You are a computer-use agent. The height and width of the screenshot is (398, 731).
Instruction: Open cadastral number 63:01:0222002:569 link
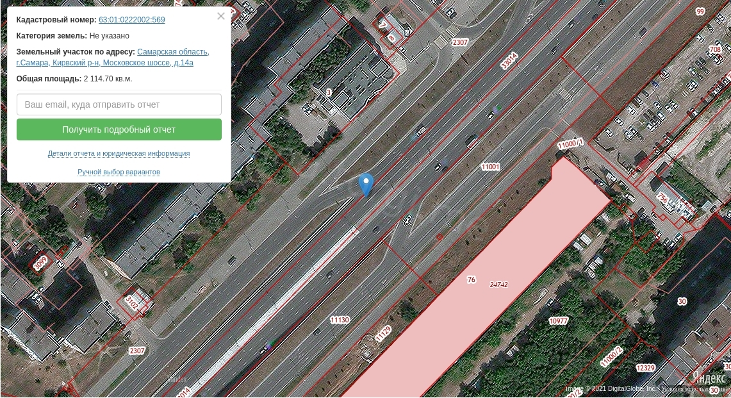[131, 20]
